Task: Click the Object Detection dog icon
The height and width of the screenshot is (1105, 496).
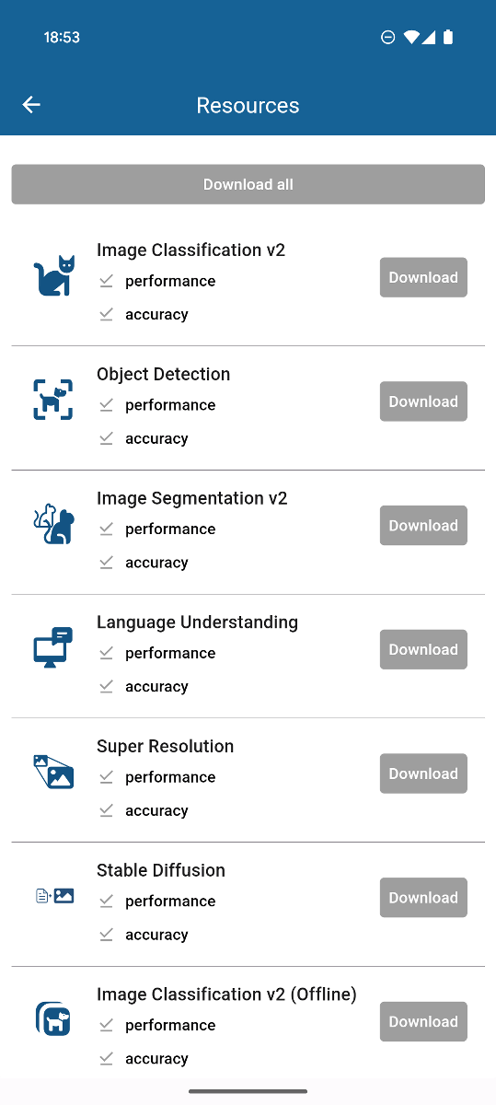Action: click(53, 400)
